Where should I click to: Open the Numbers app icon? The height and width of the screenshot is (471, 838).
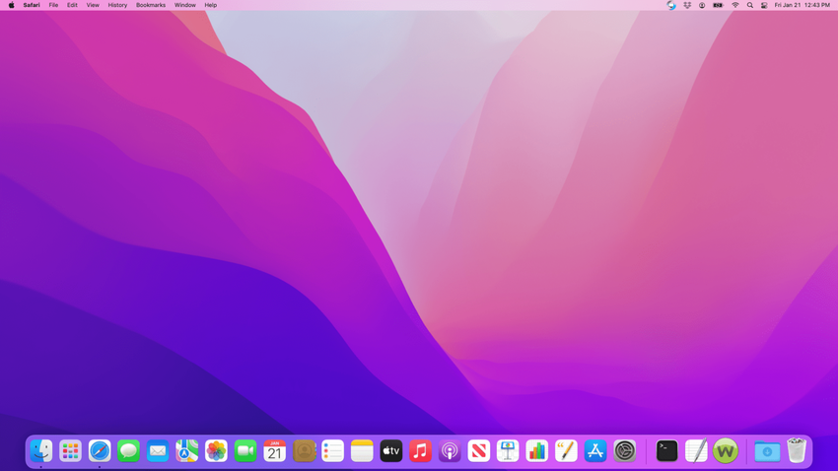click(536, 450)
